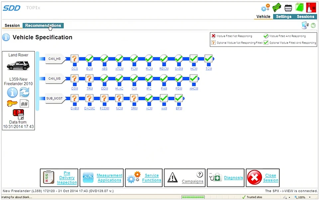
Task: Open the DDM module link
Action: [x=104, y=88]
